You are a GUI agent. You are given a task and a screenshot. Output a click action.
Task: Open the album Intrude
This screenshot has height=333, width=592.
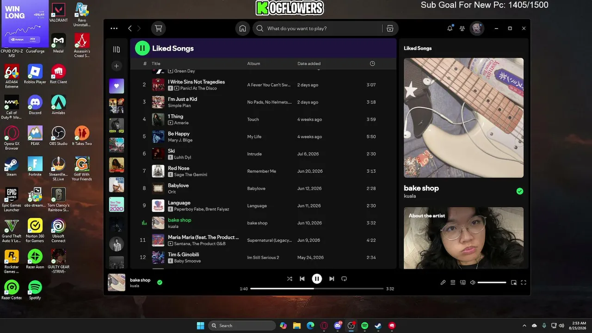[254, 154]
